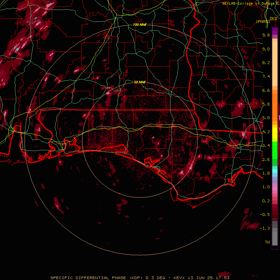Click the -1.3 value on the legend

265,228
